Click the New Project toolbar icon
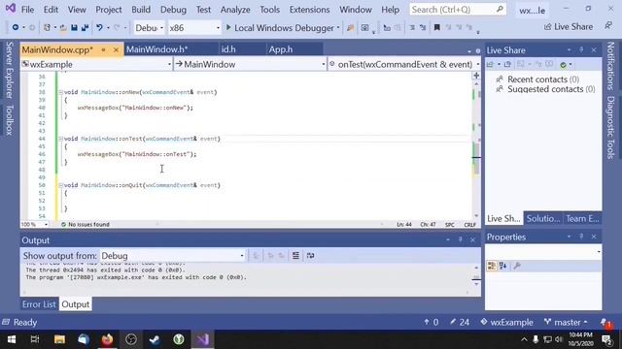This screenshot has width=622, height=349. [47, 28]
